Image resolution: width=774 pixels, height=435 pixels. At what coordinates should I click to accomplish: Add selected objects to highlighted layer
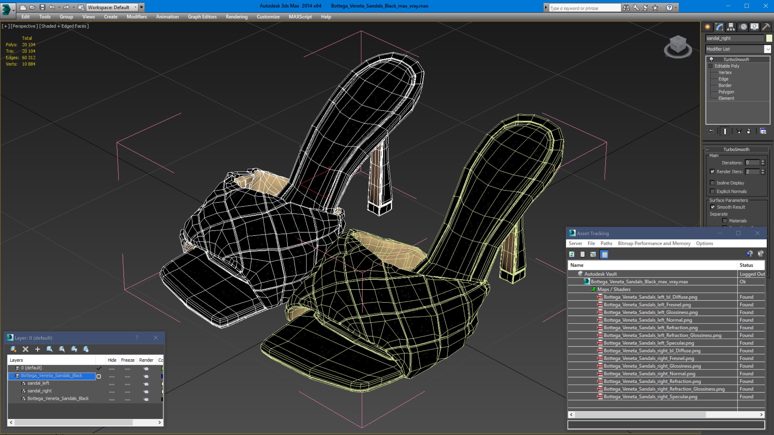[x=38, y=349]
